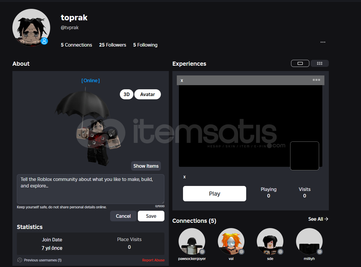361x267 pixels.
Task: Click the [Online] status text
Action: coord(91,80)
